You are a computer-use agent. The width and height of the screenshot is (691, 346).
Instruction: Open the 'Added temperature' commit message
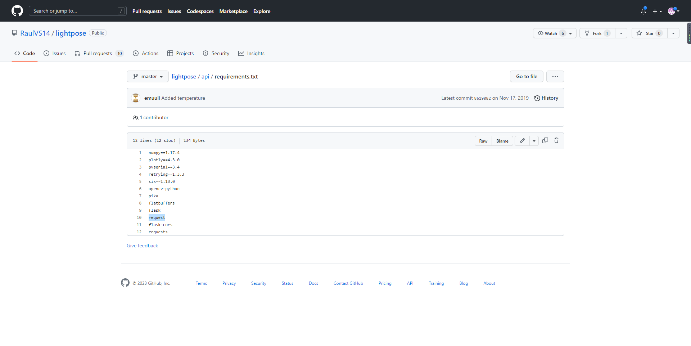coord(183,98)
